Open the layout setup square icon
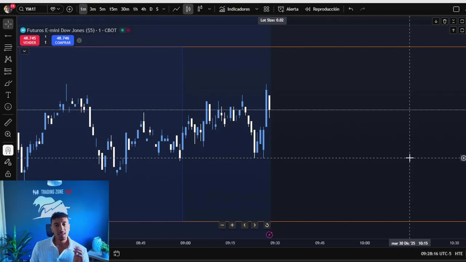466x262 pixels. pos(456,9)
